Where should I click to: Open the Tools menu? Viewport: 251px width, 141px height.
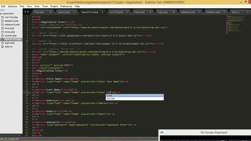tap(45, 6)
